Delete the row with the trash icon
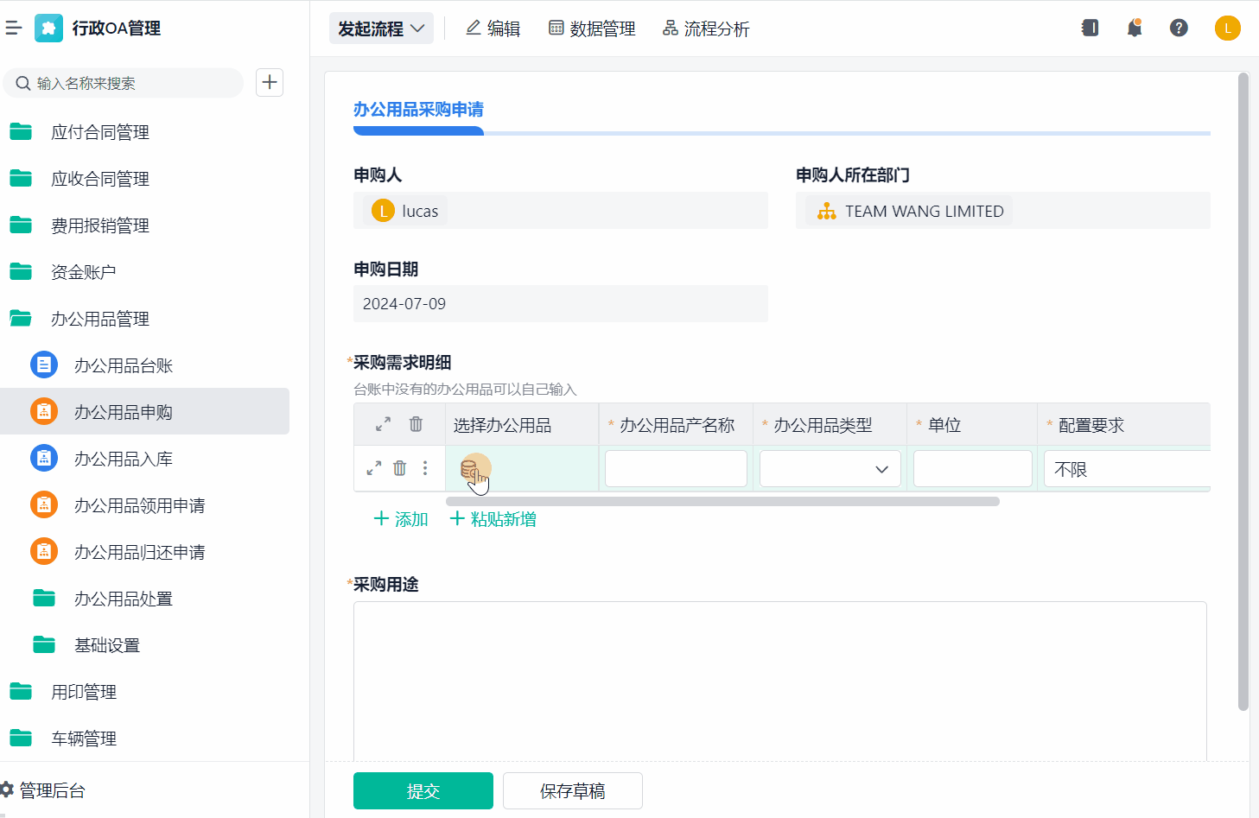 pyautogui.click(x=399, y=468)
